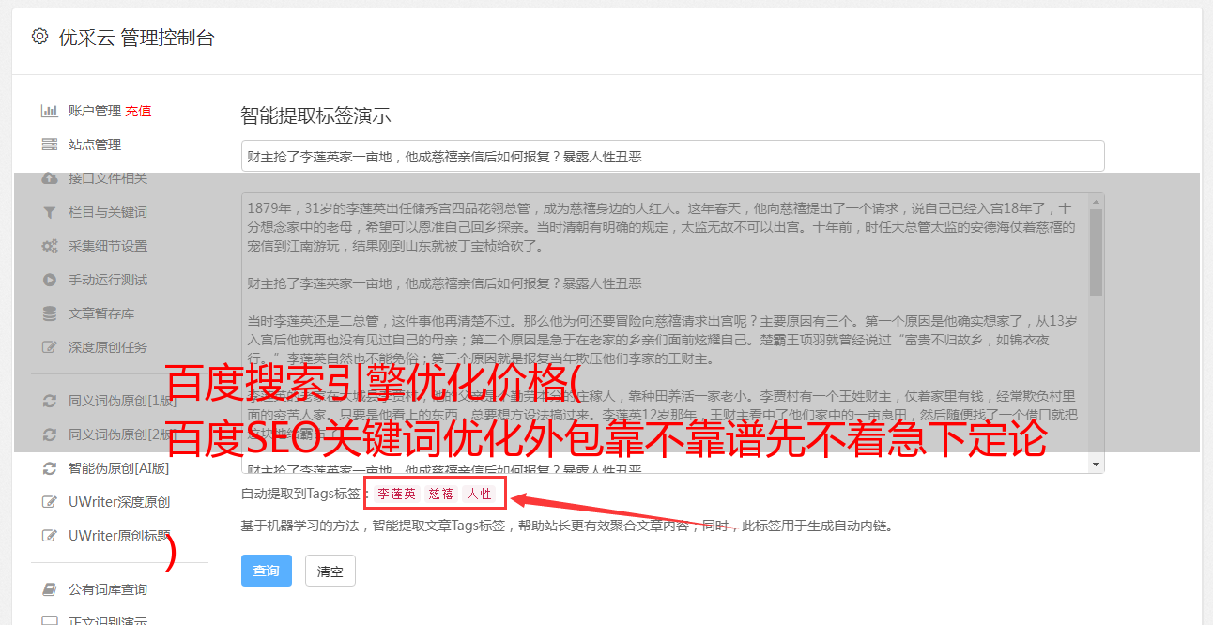Click the pencil icon for UWriter深度原创
Viewport: 1213px width, 625px height.
[x=50, y=502]
